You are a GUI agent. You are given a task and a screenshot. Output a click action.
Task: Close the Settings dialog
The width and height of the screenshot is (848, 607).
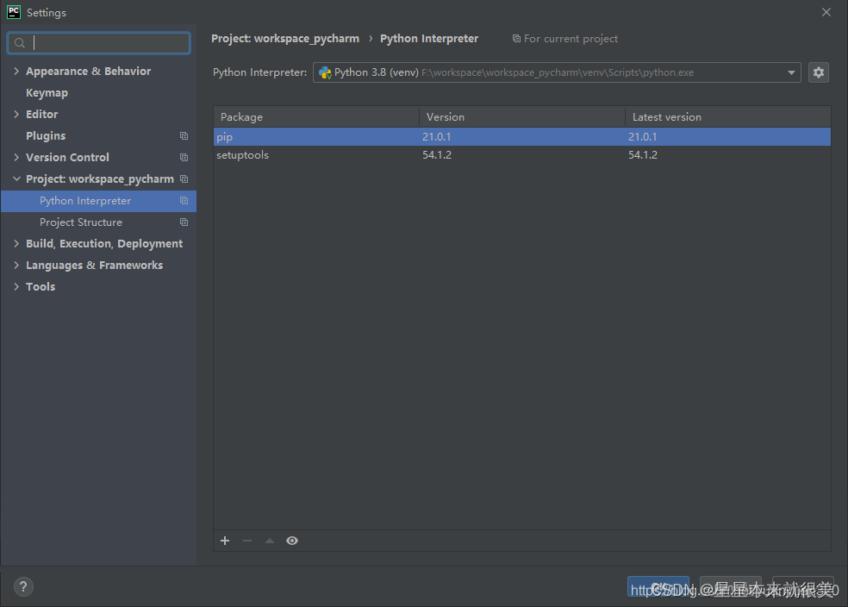826,12
